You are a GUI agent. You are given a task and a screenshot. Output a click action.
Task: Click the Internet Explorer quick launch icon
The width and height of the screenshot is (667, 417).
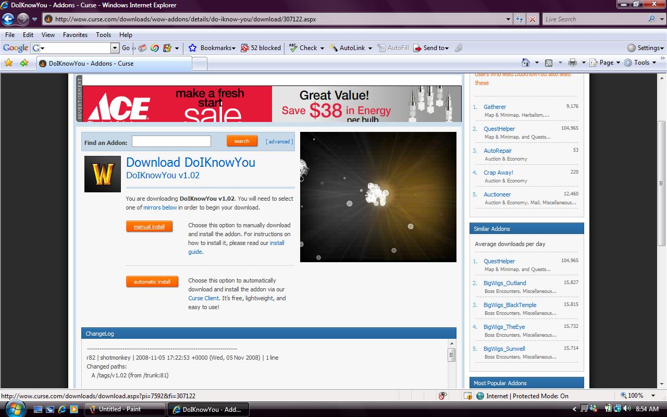[62, 409]
